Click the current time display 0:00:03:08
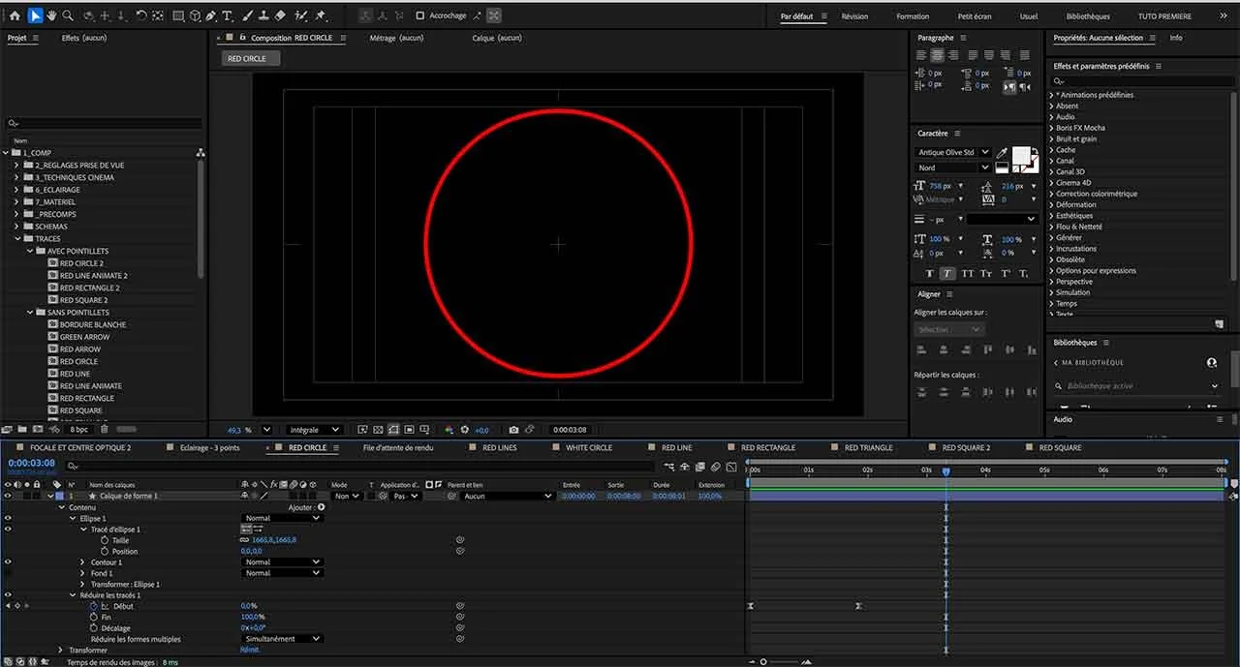Image resolution: width=1240 pixels, height=667 pixels. tap(29, 463)
